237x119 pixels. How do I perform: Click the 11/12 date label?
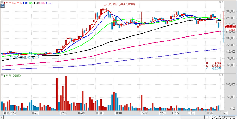[x=225, y=113]
